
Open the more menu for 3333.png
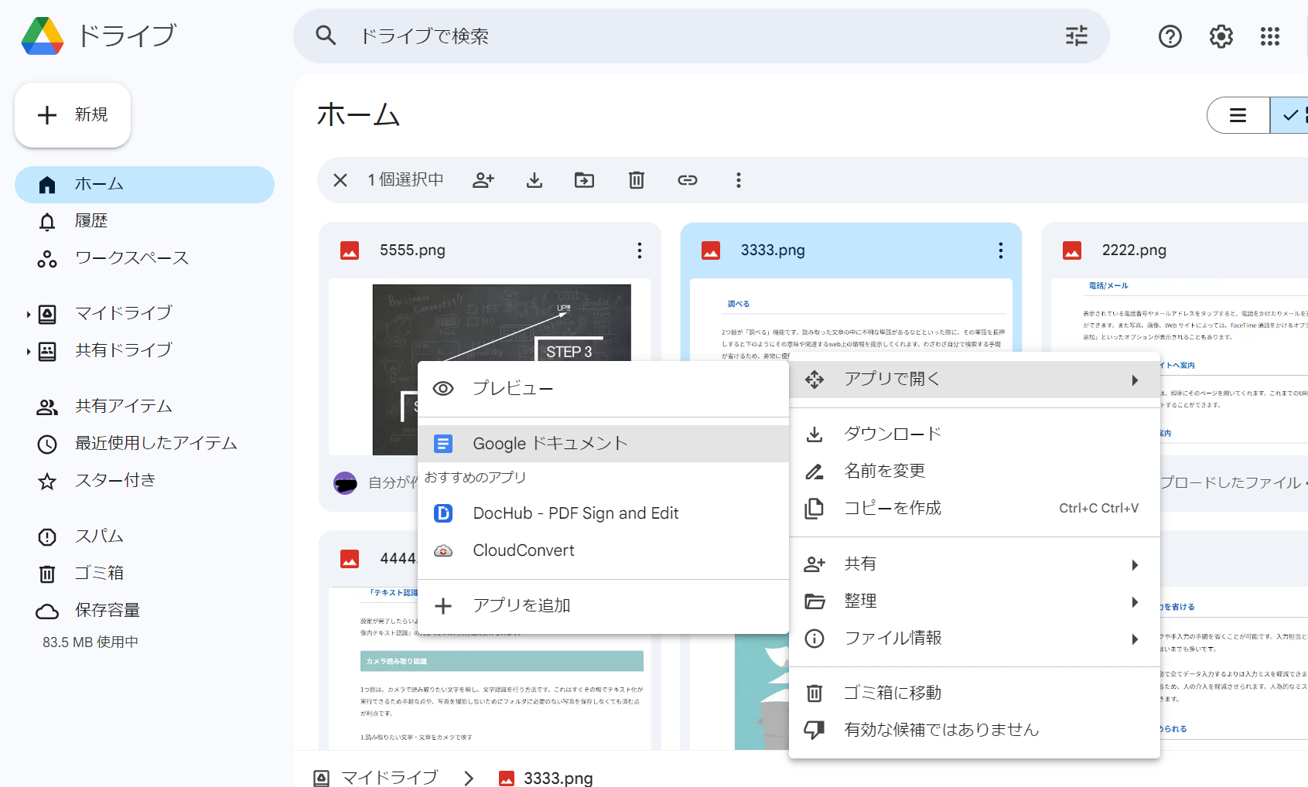(x=1001, y=250)
